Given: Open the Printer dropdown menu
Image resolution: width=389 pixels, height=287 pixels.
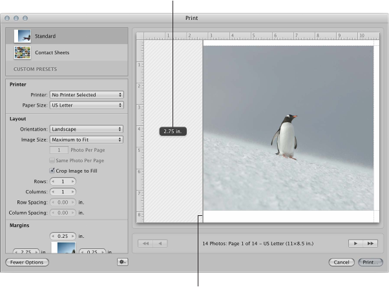Looking at the screenshot, I should pyautogui.click(x=87, y=95).
